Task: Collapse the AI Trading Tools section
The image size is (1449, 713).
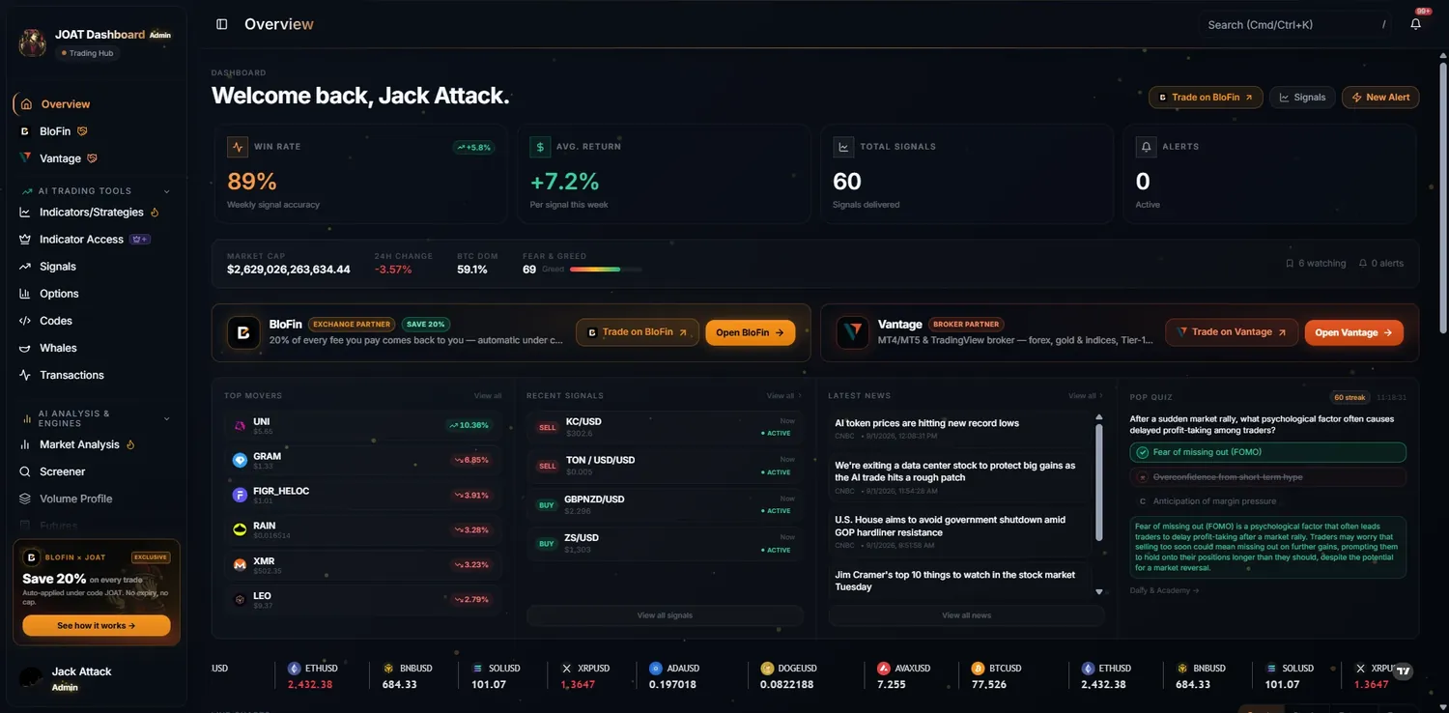Action: click(x=166, y=191)
